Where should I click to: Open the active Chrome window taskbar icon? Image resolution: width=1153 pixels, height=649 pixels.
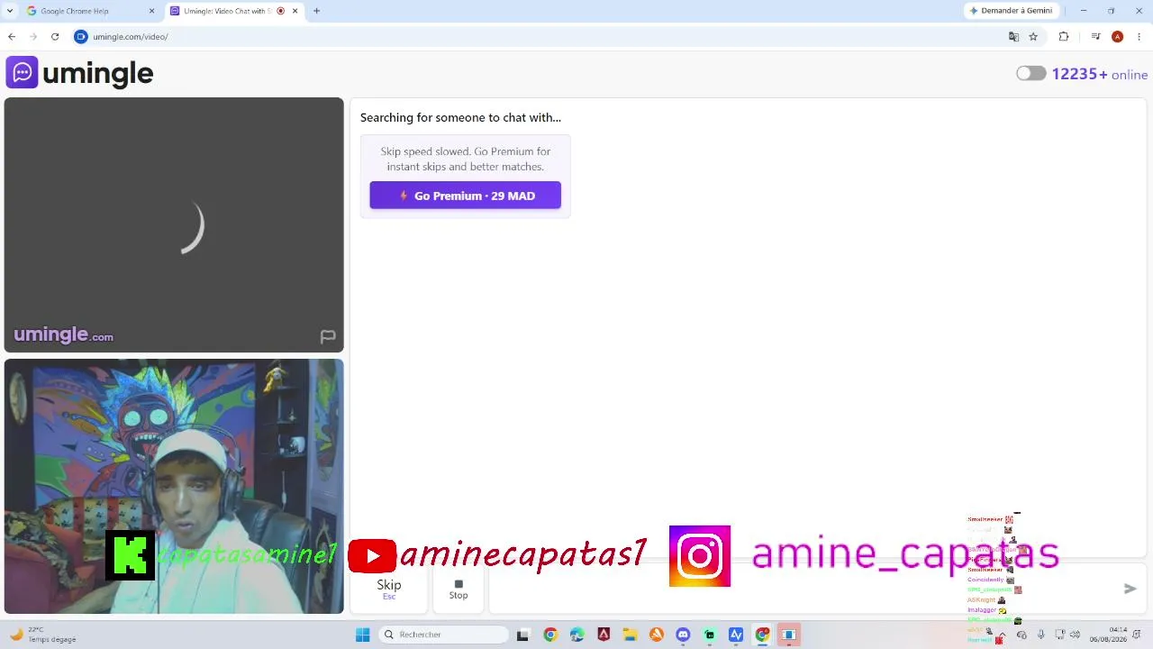(763, 635)
